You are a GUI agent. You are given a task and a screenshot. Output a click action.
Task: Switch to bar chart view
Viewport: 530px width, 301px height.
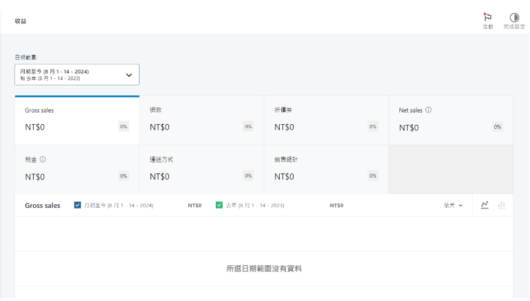click(501, 205)
